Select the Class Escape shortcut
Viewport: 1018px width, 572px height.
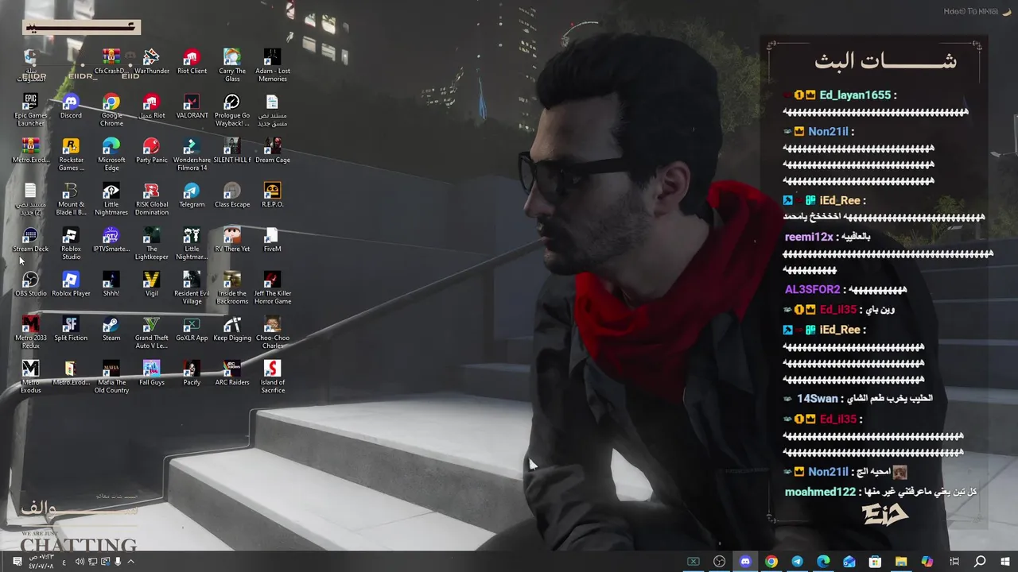point(232,195)
